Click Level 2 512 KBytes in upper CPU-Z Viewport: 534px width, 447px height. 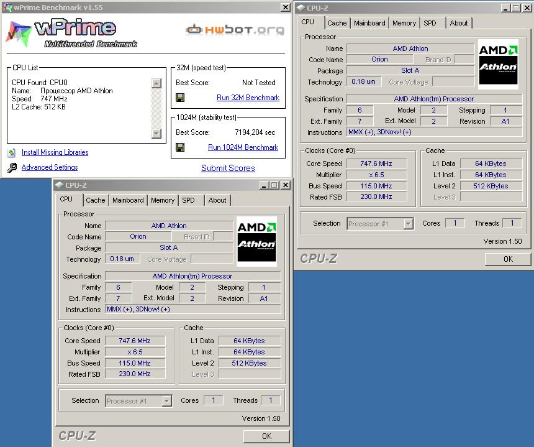[491, 186]
